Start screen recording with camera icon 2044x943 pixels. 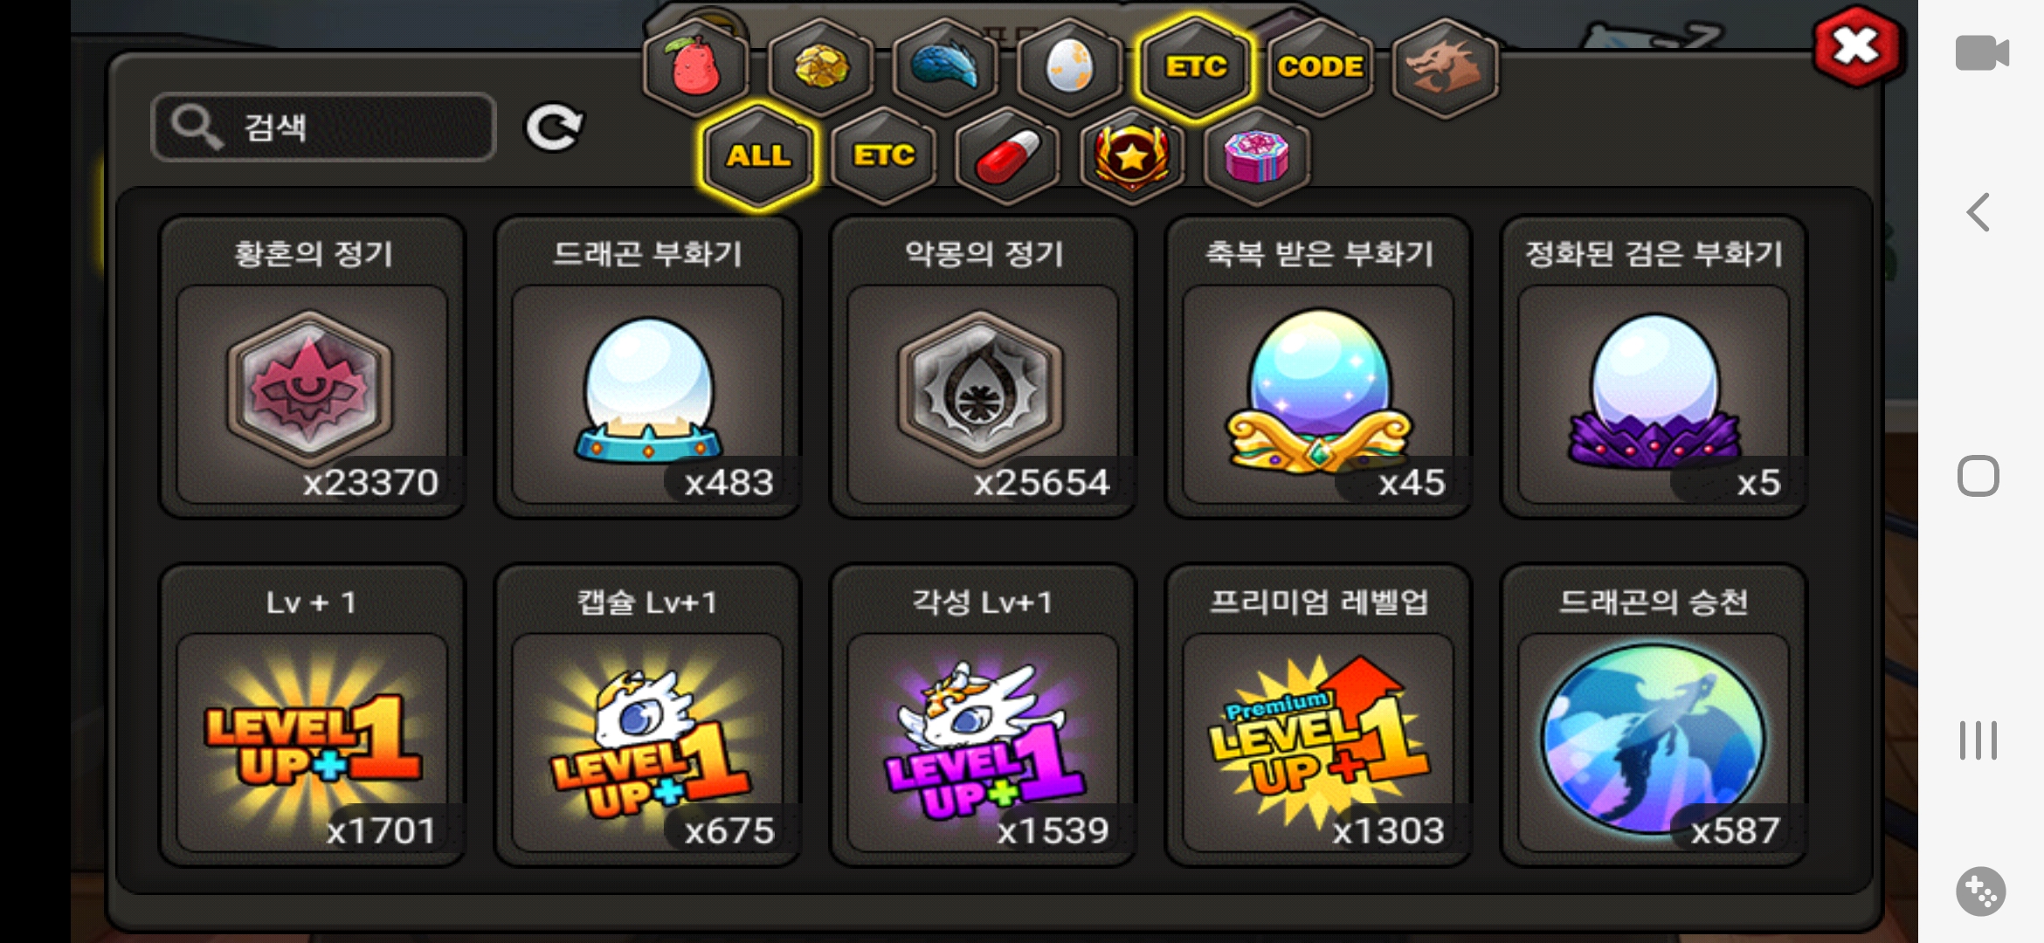1981,52
